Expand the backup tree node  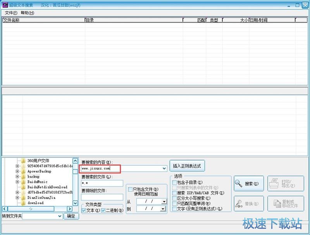(x=17, y=177)
